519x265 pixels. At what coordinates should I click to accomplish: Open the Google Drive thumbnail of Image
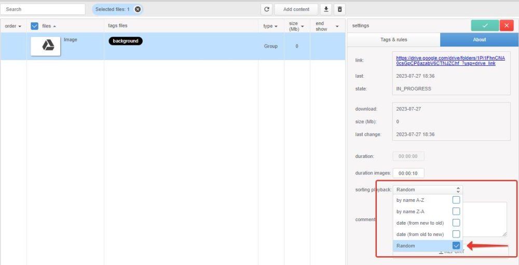click(46, 46)
